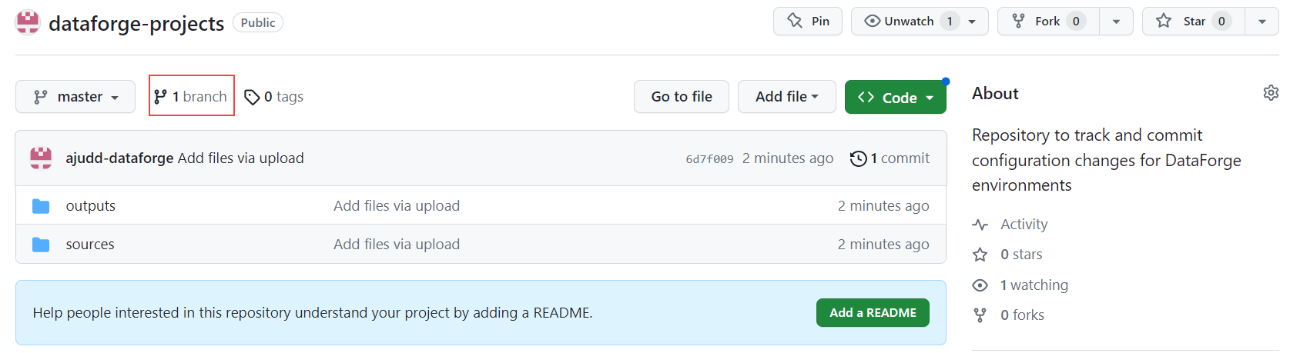Click the 2 minutes ago time in the sources row

tap(883, 245)
